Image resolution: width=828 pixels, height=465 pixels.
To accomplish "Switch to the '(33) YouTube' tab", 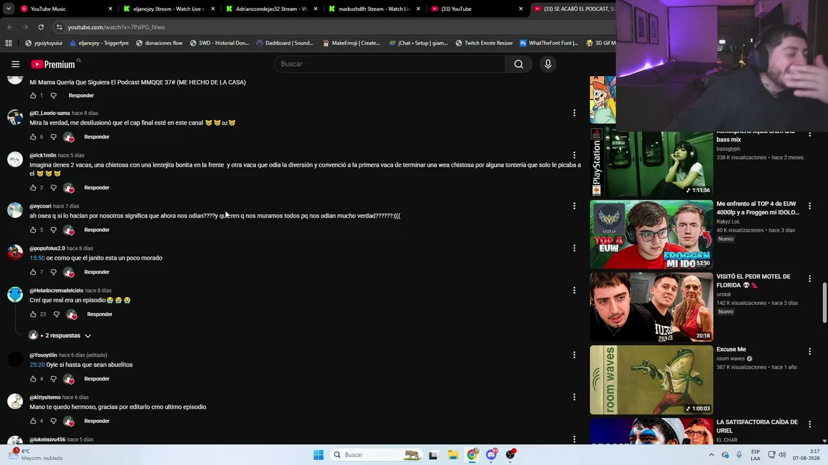I will pos(477,9).
